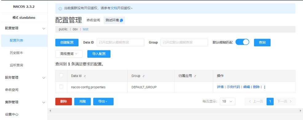The height and width of the screenshot is (120, 303).
Task: Open the 导出 dropdown button
Action: 103,102
